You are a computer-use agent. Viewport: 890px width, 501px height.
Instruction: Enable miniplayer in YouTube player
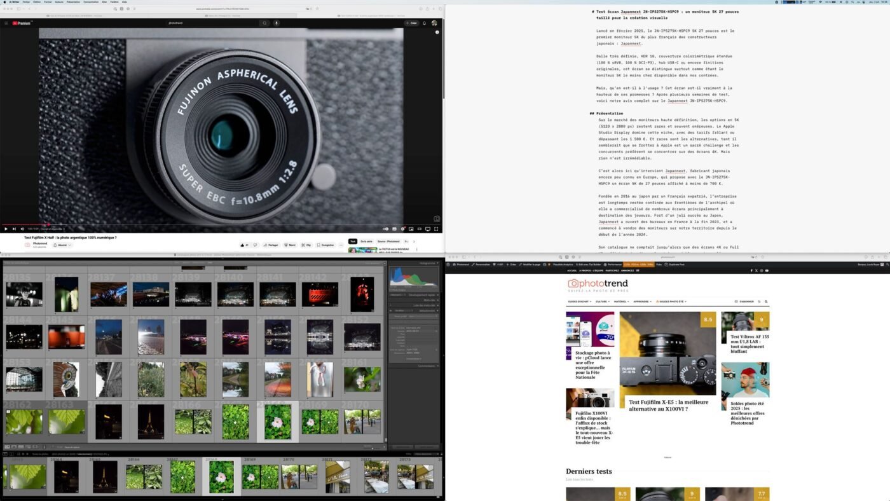[x=411, y=229]
